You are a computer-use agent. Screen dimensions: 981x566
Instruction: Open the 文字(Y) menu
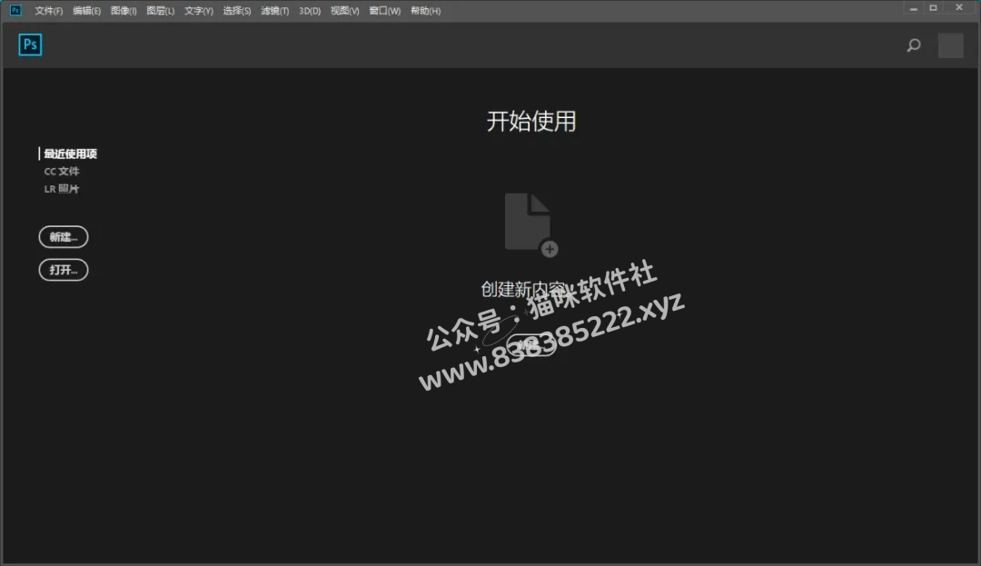point(198,11)
